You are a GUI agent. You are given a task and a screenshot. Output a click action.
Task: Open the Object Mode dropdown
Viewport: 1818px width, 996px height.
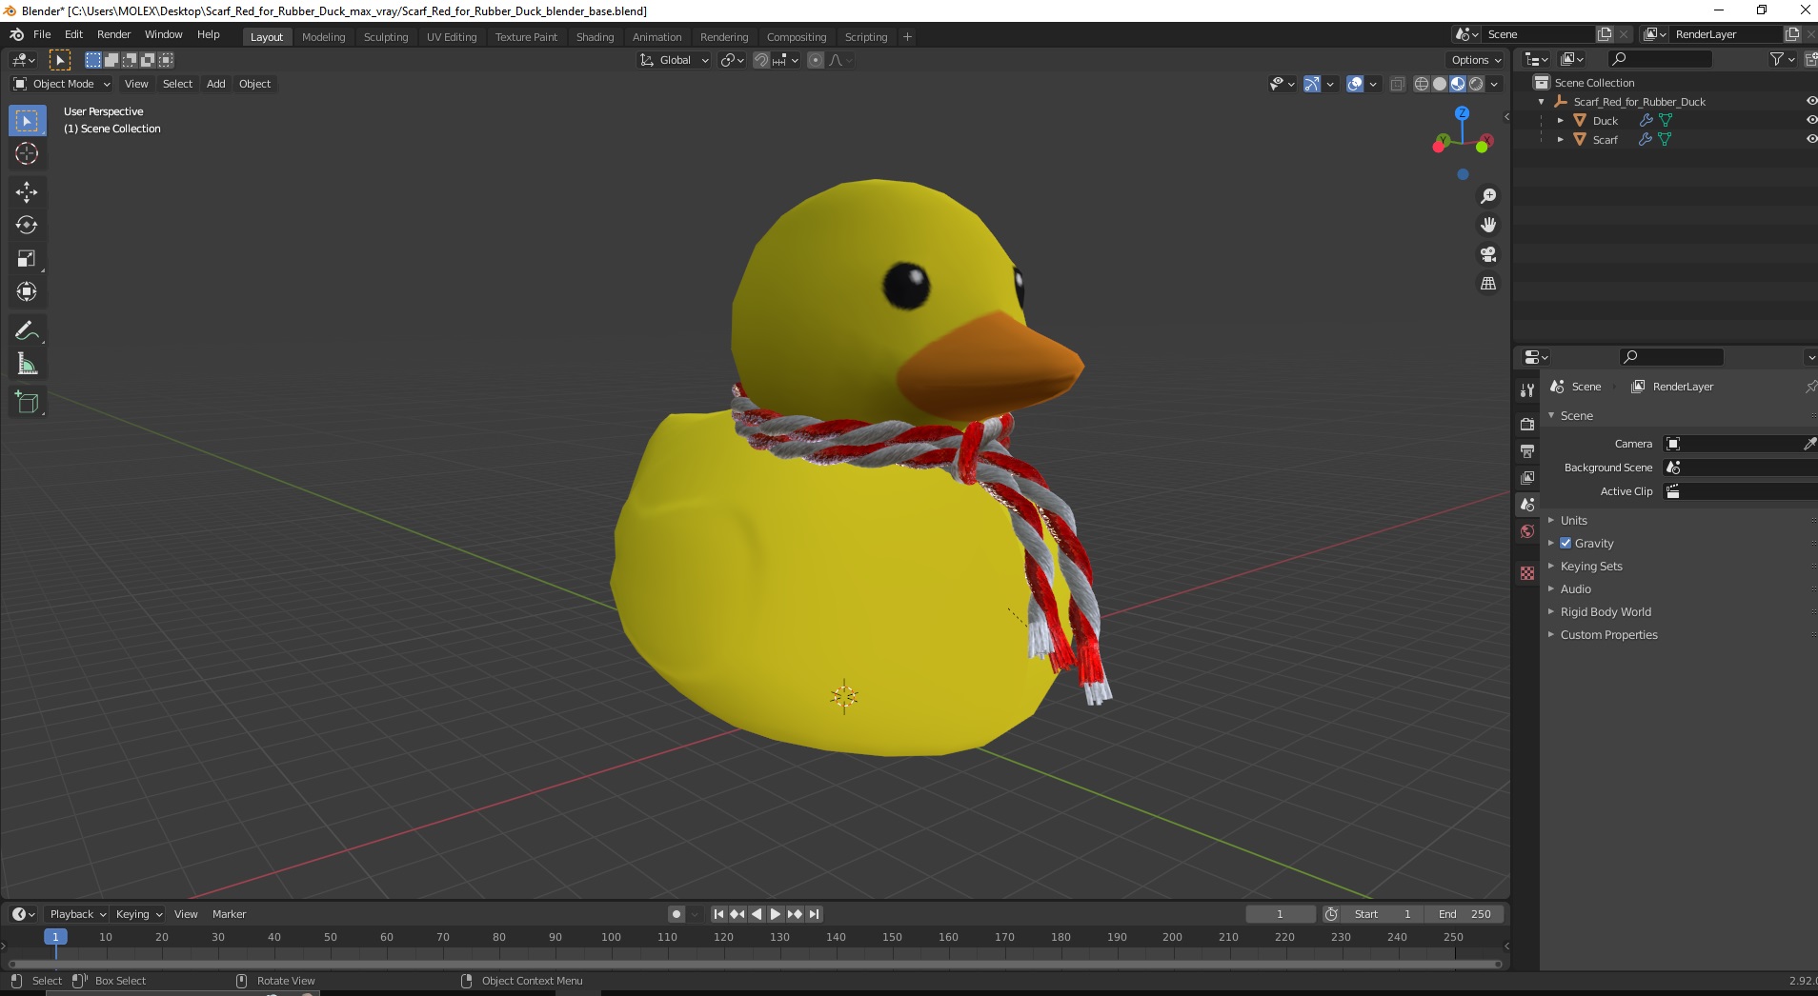[62, 84]
